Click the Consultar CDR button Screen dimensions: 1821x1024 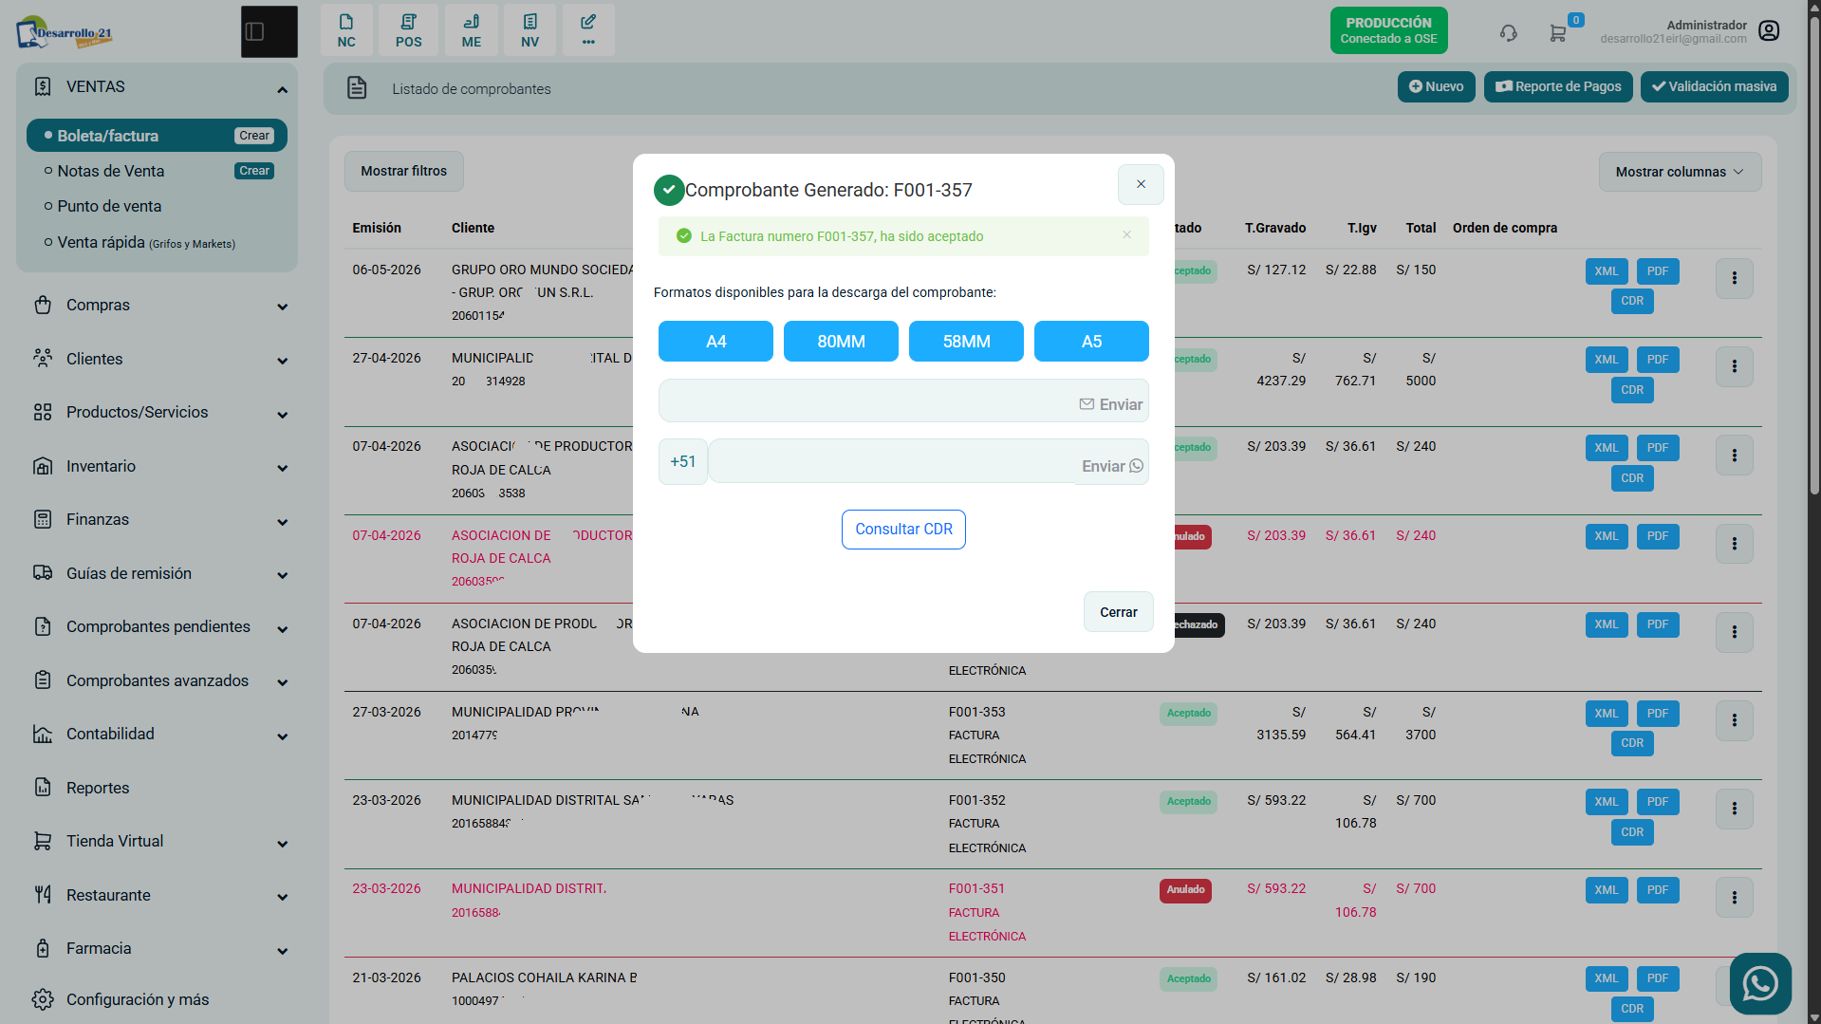(903, 530)
